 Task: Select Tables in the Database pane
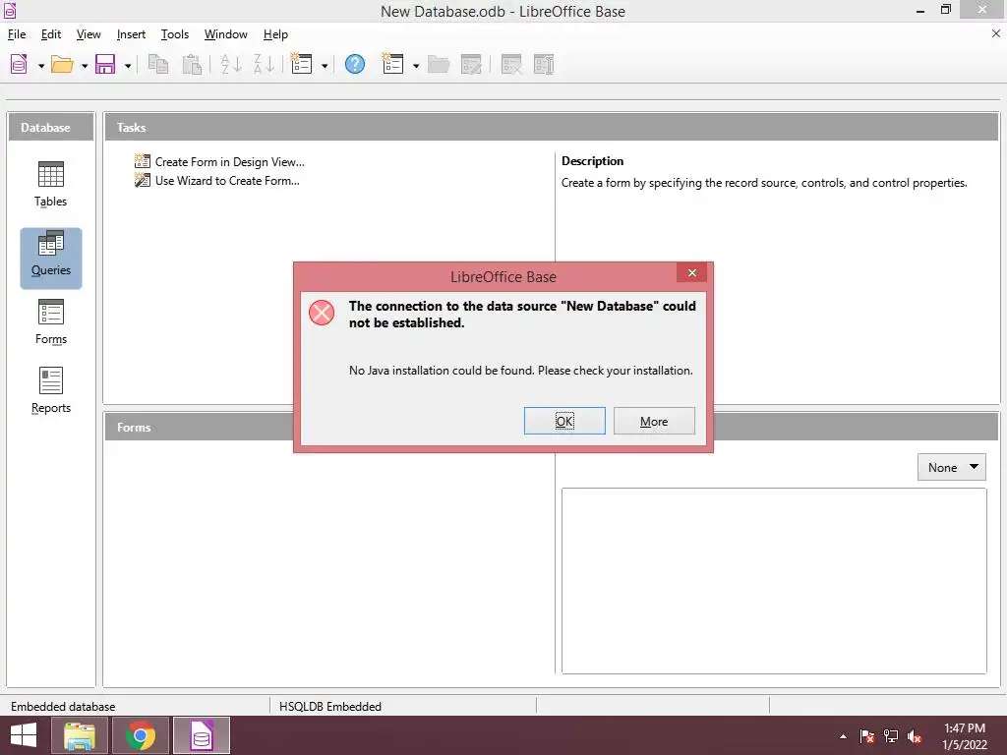[x=51, y=184]
